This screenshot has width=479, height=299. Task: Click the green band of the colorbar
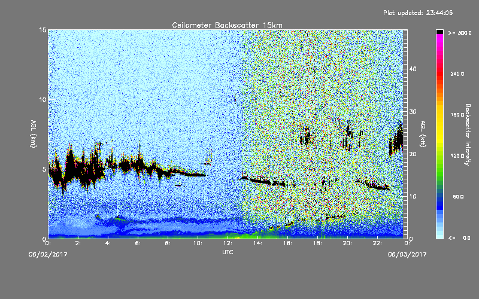coord(439,171)
